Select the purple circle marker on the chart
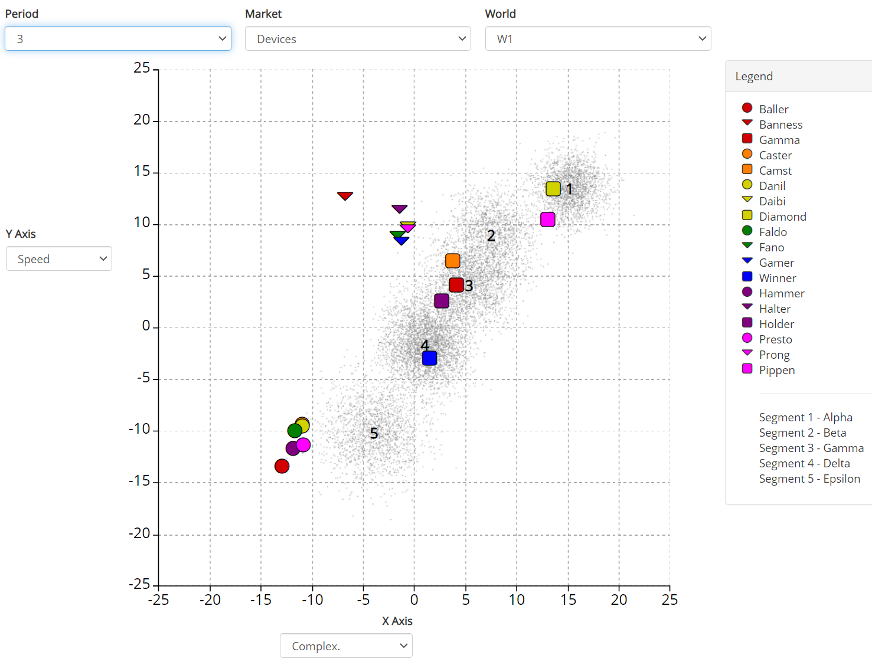872x665 pixels. click(292, 449)
